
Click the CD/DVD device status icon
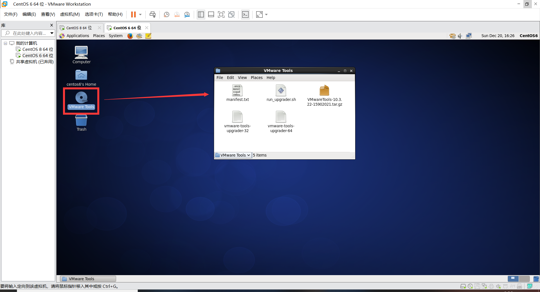tap(470, 286)
